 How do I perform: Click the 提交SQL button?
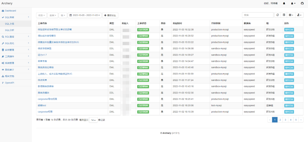point(110,15)
